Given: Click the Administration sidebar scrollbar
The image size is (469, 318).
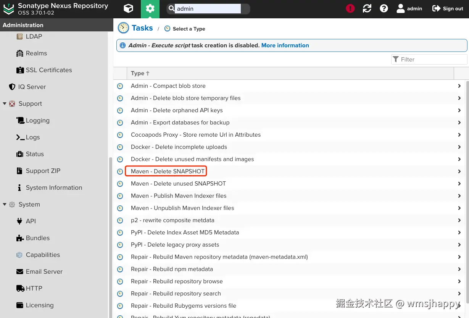Looking at the screenshot, I should point(111,237).
